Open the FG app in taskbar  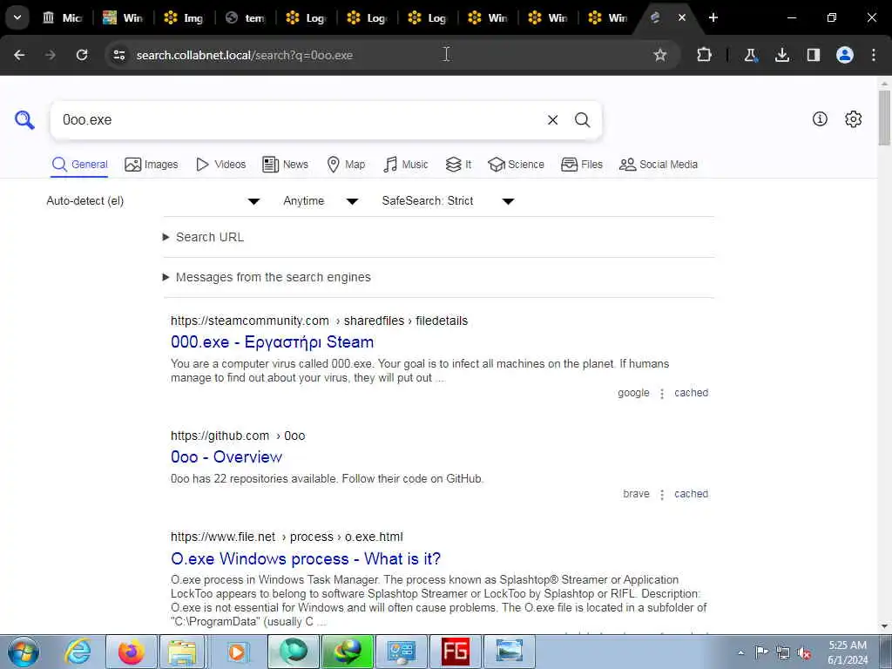(x=455, y=652)
